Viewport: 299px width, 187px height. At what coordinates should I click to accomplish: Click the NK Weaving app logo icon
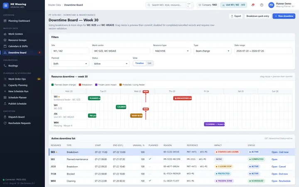[6, 5]
